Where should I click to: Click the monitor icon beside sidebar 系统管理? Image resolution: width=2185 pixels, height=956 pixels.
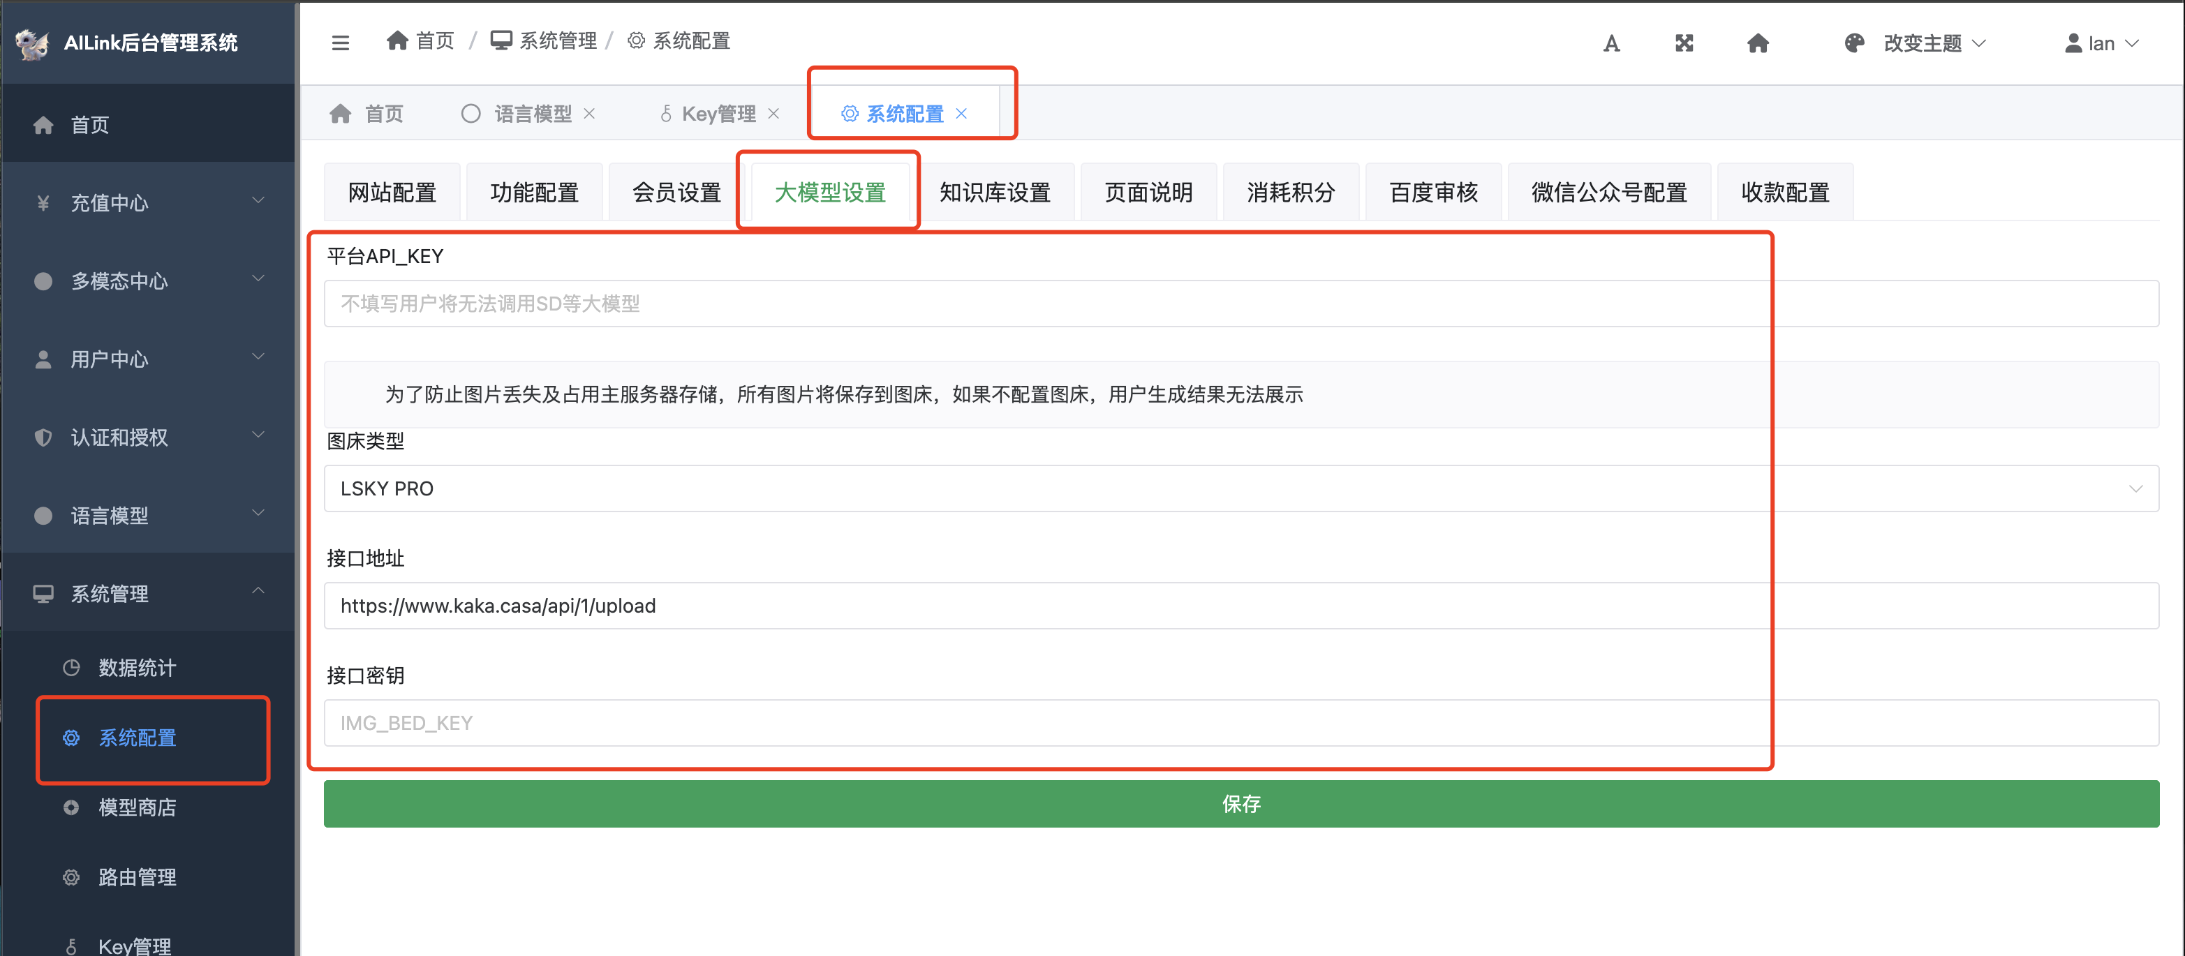(x=43, y=593)
